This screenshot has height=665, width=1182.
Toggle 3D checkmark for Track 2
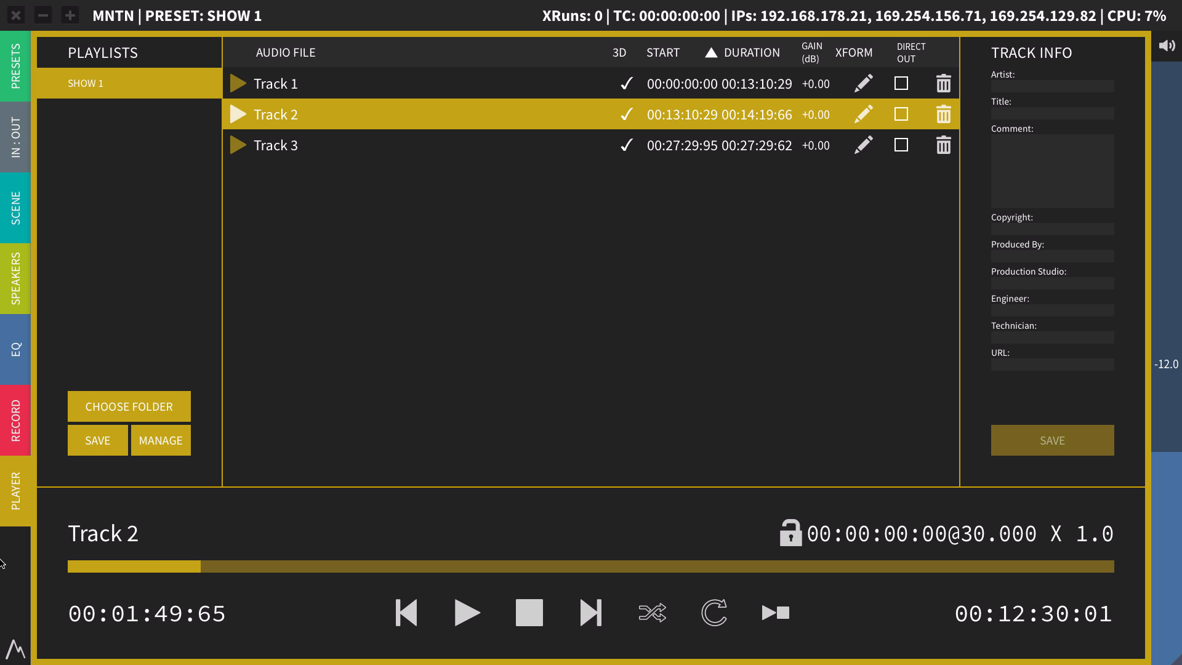point(626,114)
